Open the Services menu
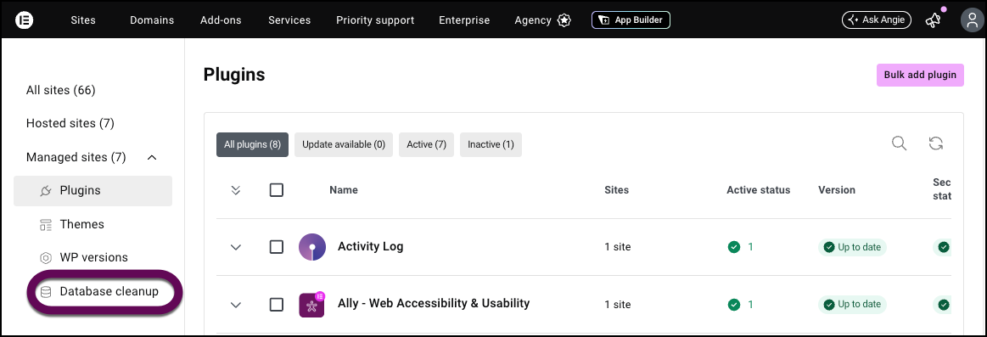Viewport: 987px width, 337px height. pos(289,20)
